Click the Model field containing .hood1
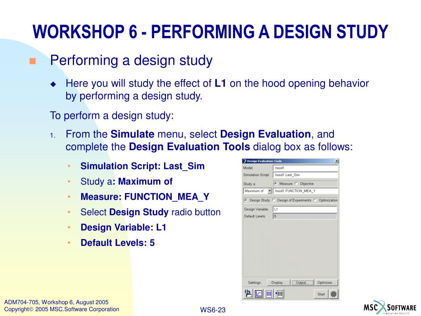Viewport: 421px width, 316px height. pyautogui.click(x=305, y=168)
